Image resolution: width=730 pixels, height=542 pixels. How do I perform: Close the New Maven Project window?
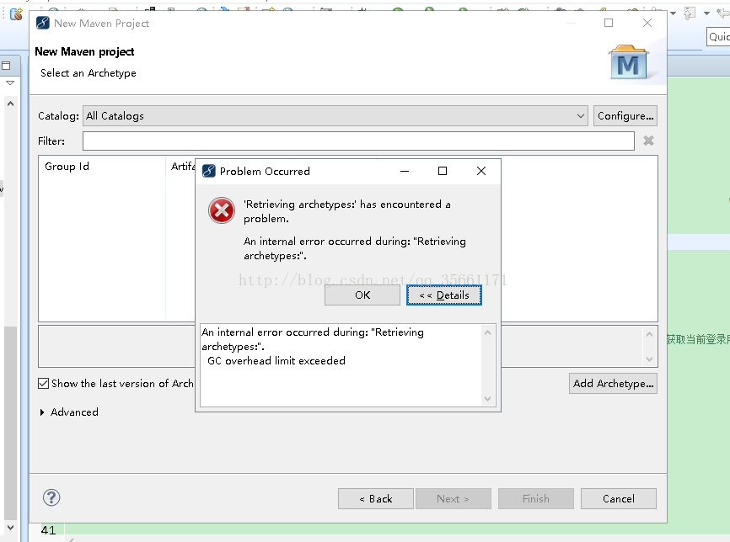647,23
